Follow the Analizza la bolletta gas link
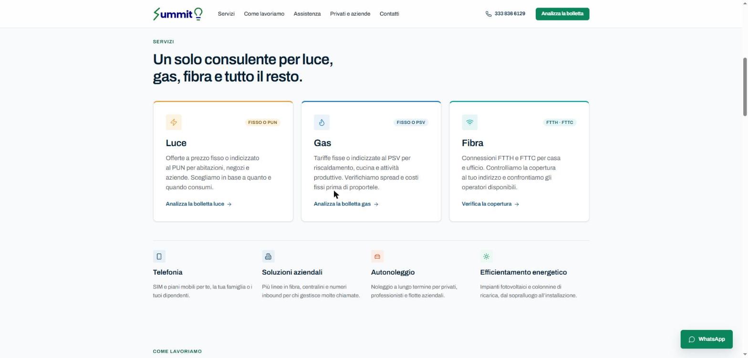The image size is (748, 358). pyautogui.click(x=346, y=204)
